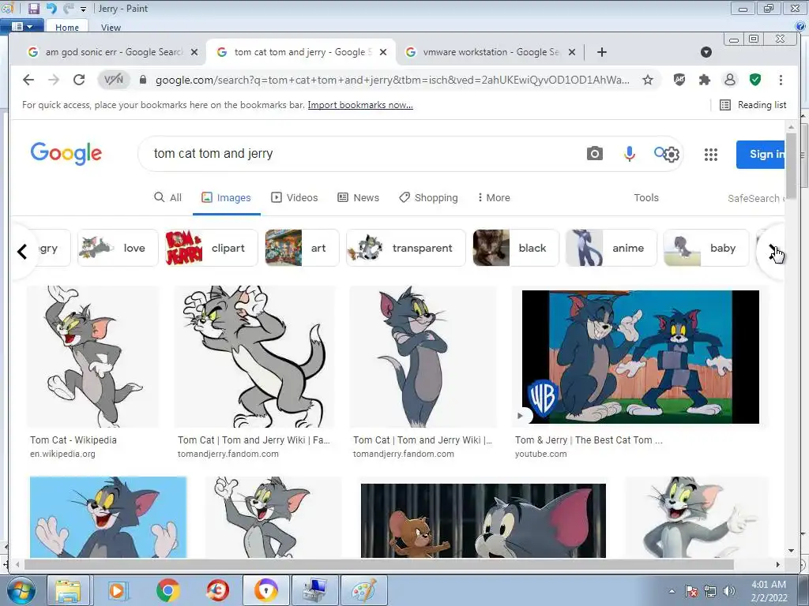809x606 pixels.
Task: Click the Redo arrow in Paint title bar
Action: tap(68, 8)
